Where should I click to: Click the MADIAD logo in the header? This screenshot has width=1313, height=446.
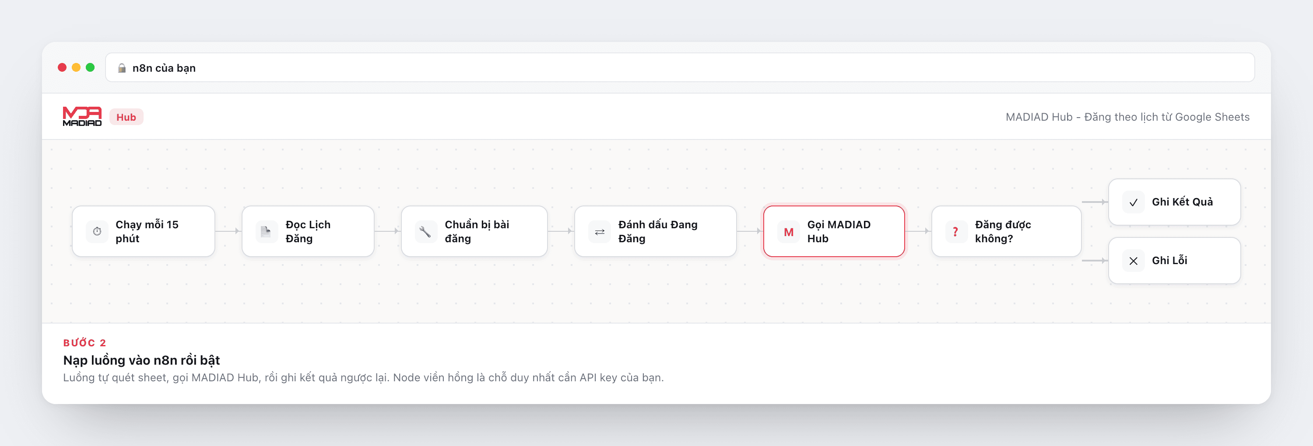[82, 117]
